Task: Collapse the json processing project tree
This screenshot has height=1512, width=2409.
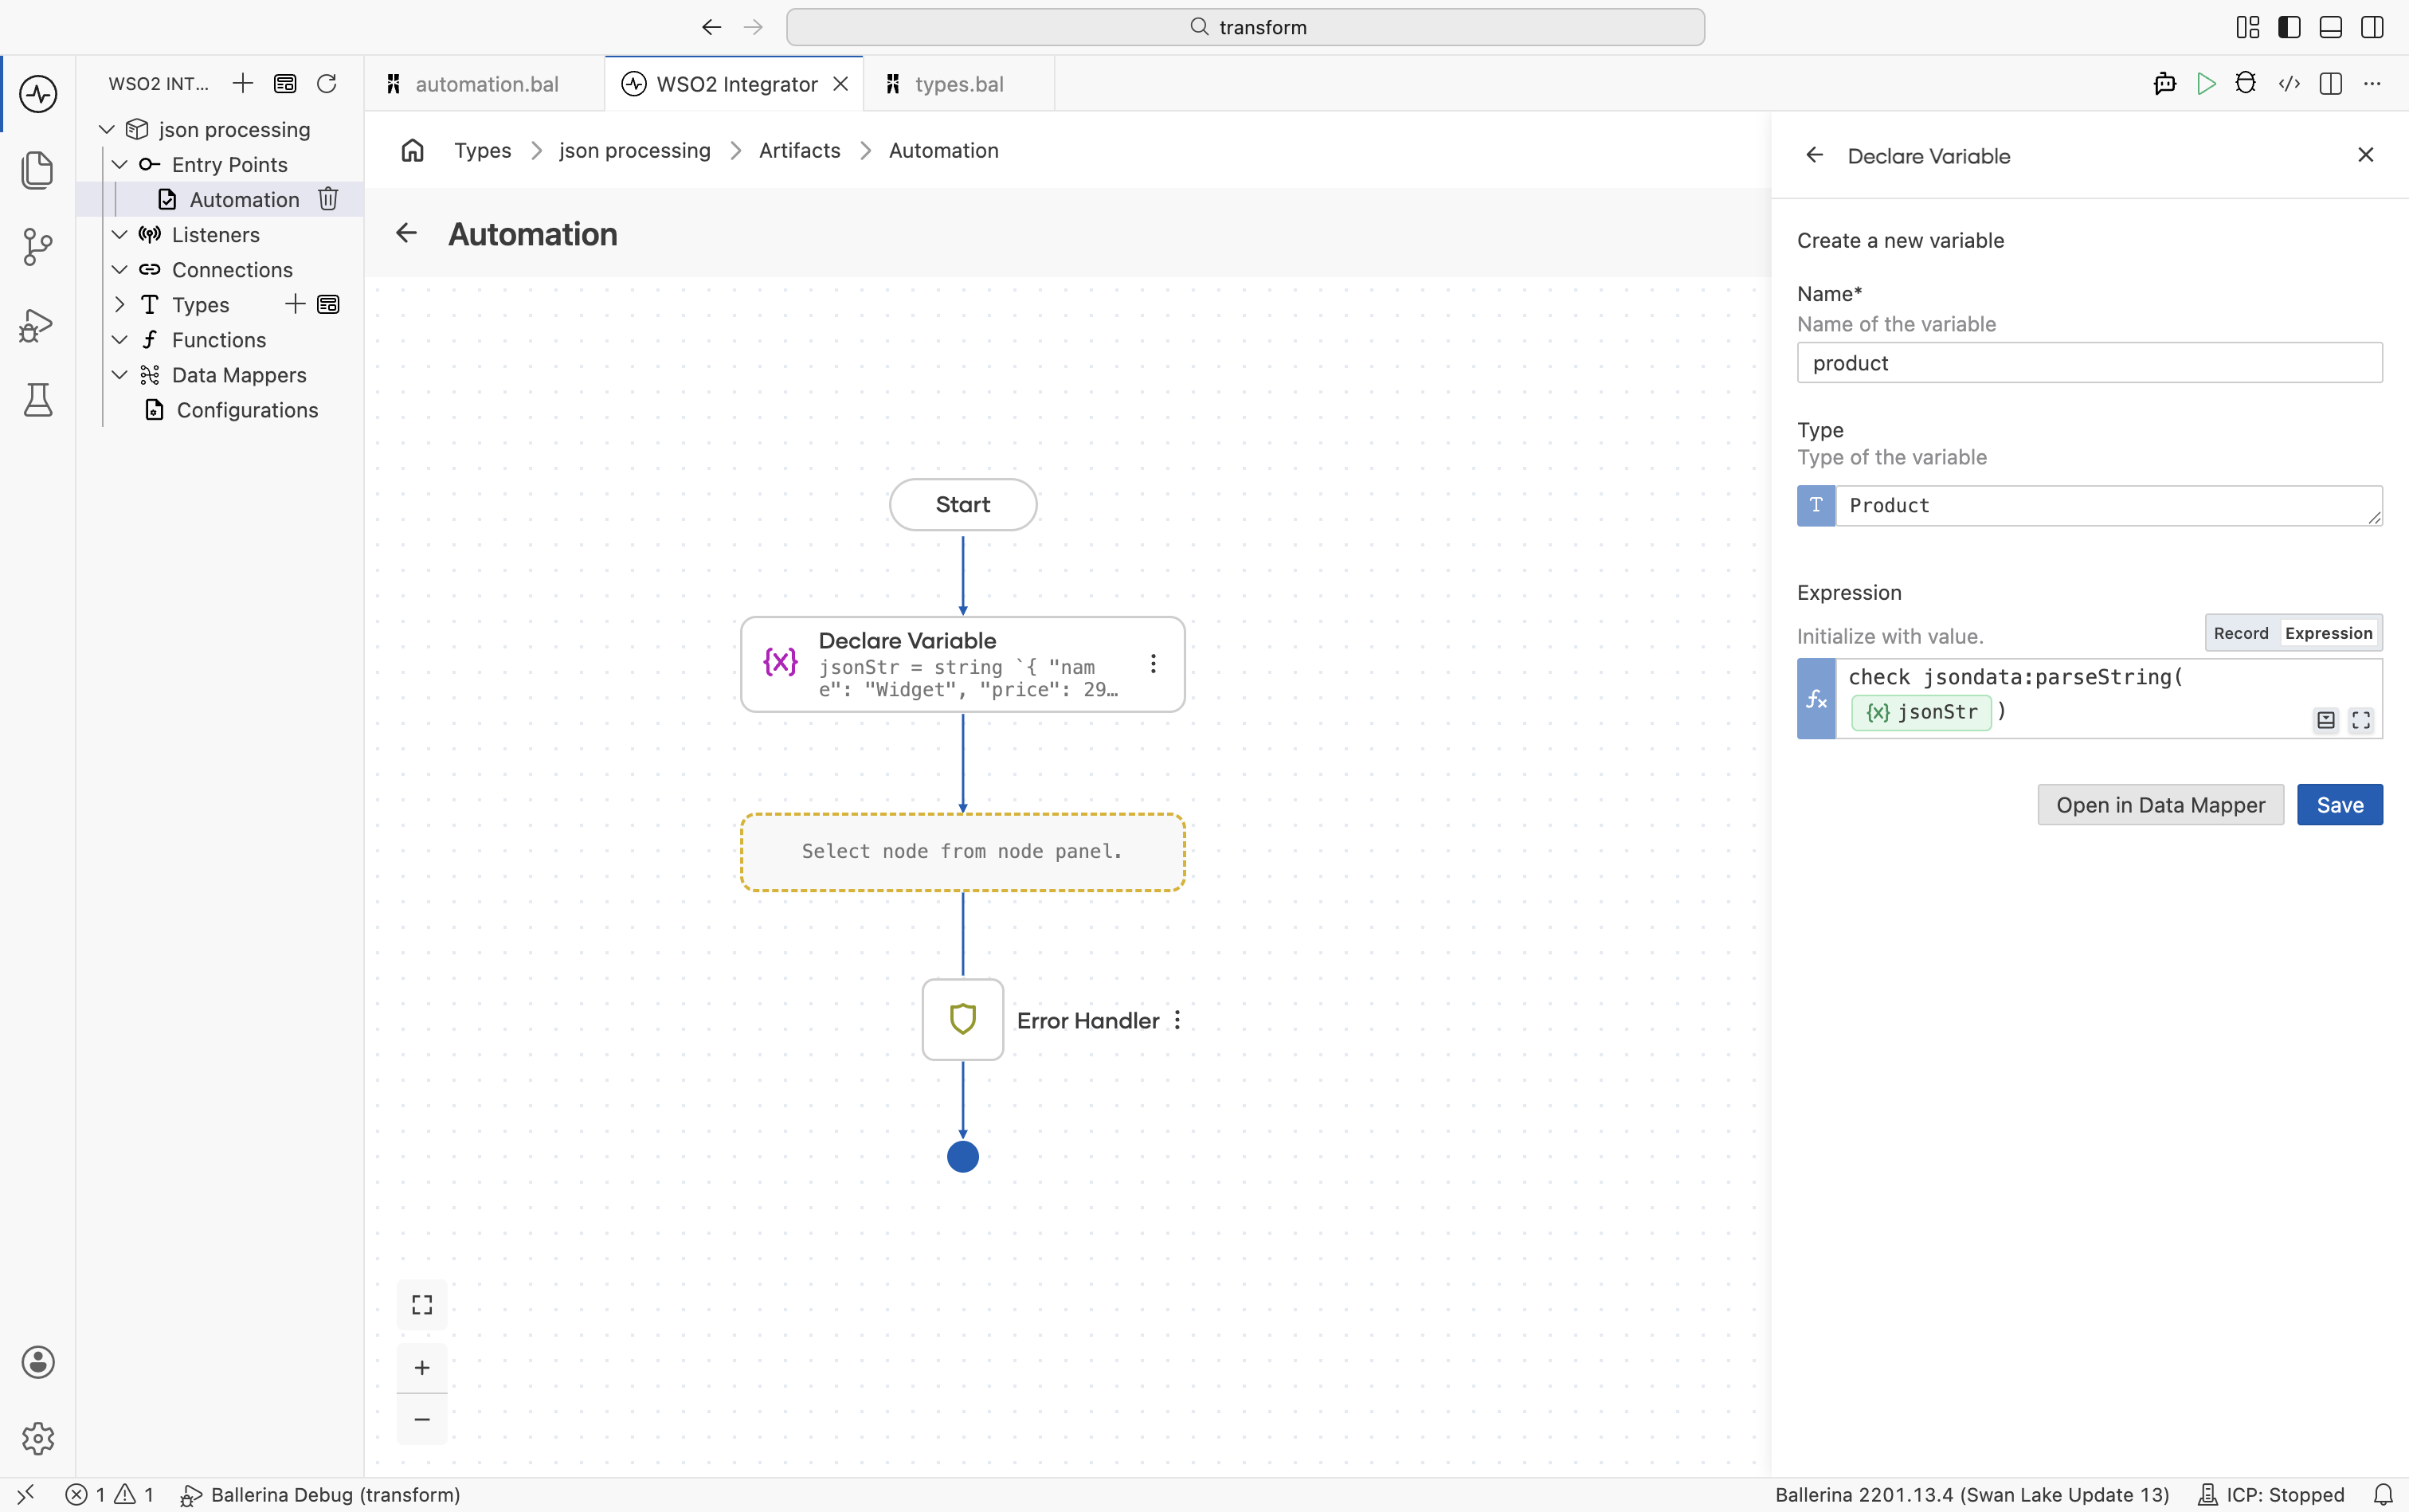Action: 107,129
